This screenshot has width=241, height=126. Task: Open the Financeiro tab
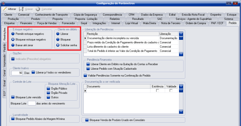tap(26, 23)
